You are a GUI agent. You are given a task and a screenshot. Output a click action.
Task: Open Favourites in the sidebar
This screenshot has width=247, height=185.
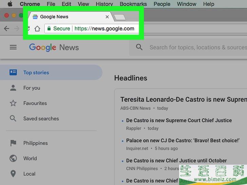coord(35,103)
